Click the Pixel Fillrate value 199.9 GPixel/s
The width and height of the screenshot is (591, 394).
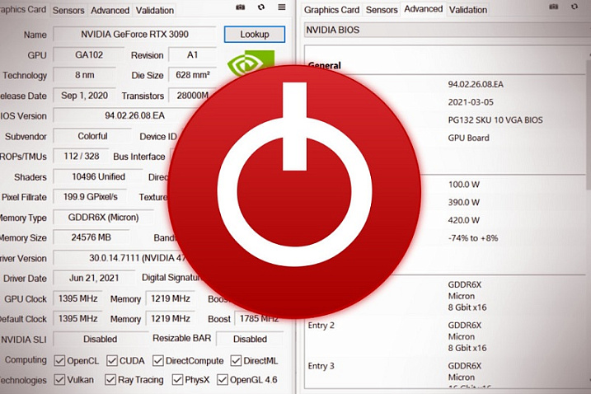point(91,197)
